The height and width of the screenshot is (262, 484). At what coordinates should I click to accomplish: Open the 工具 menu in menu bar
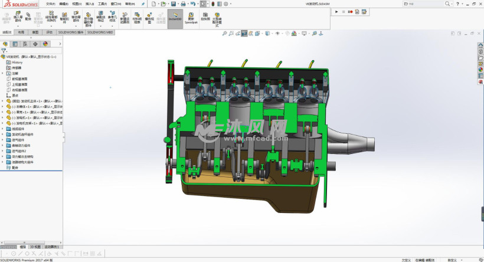pyautogui.click(x=102, y=4)
